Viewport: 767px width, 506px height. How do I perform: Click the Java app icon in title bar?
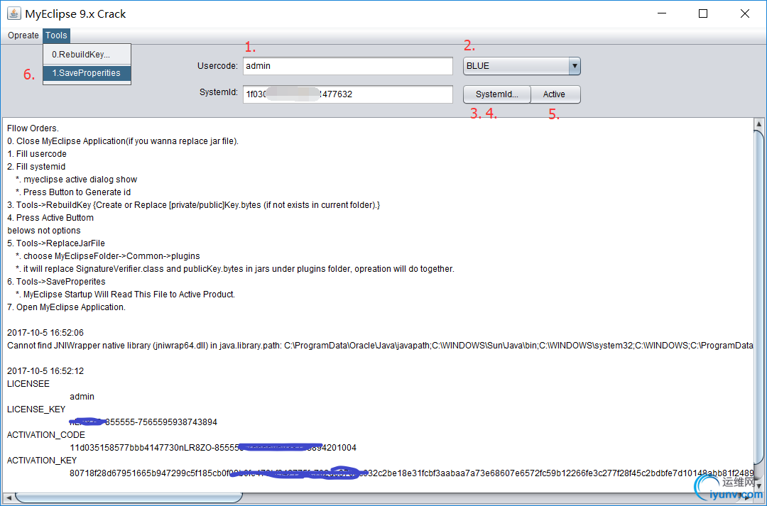click(x=13, y=13)
